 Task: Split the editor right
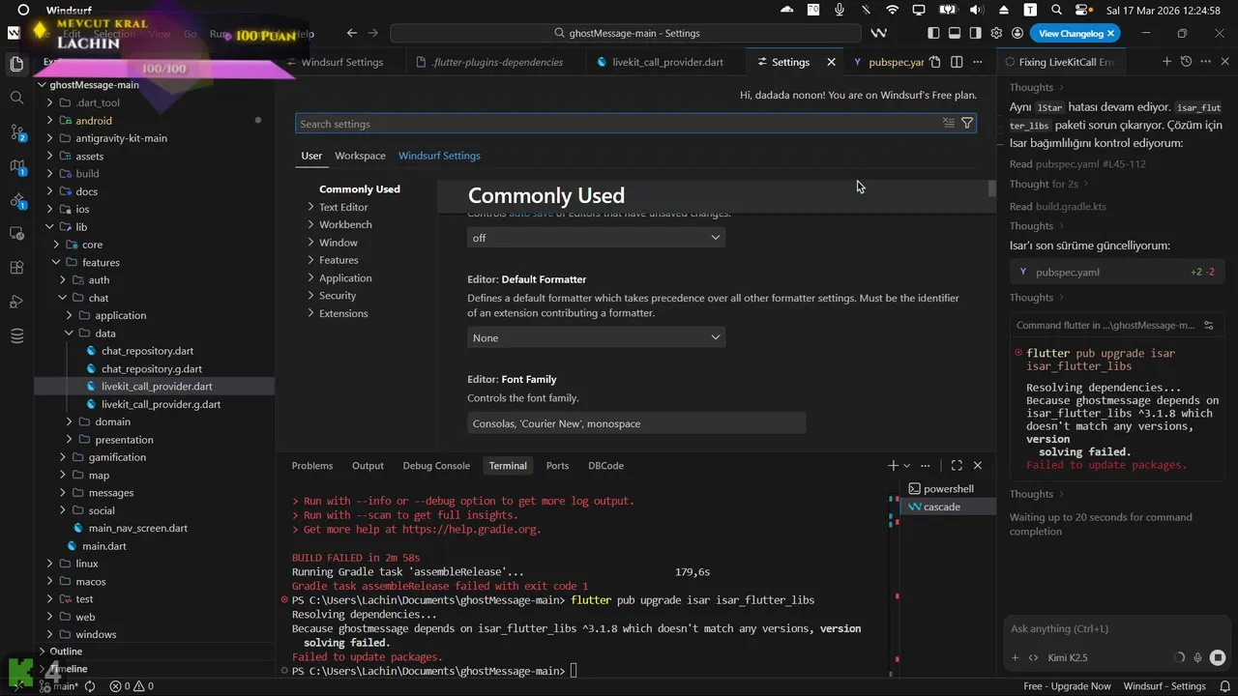[957, 62]
